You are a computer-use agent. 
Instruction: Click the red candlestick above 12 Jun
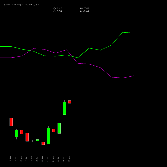click(x=11, y=122)
